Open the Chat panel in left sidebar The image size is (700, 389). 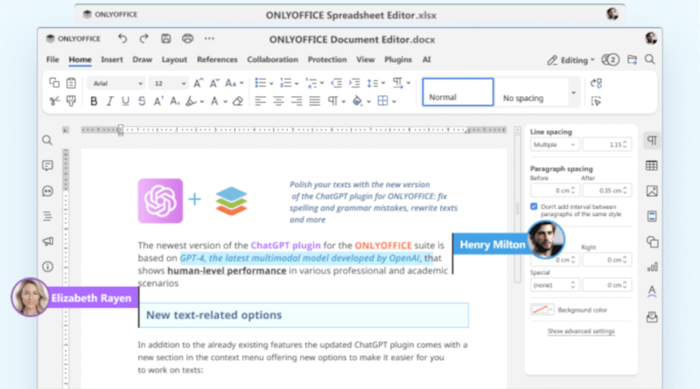pos(47,191)
